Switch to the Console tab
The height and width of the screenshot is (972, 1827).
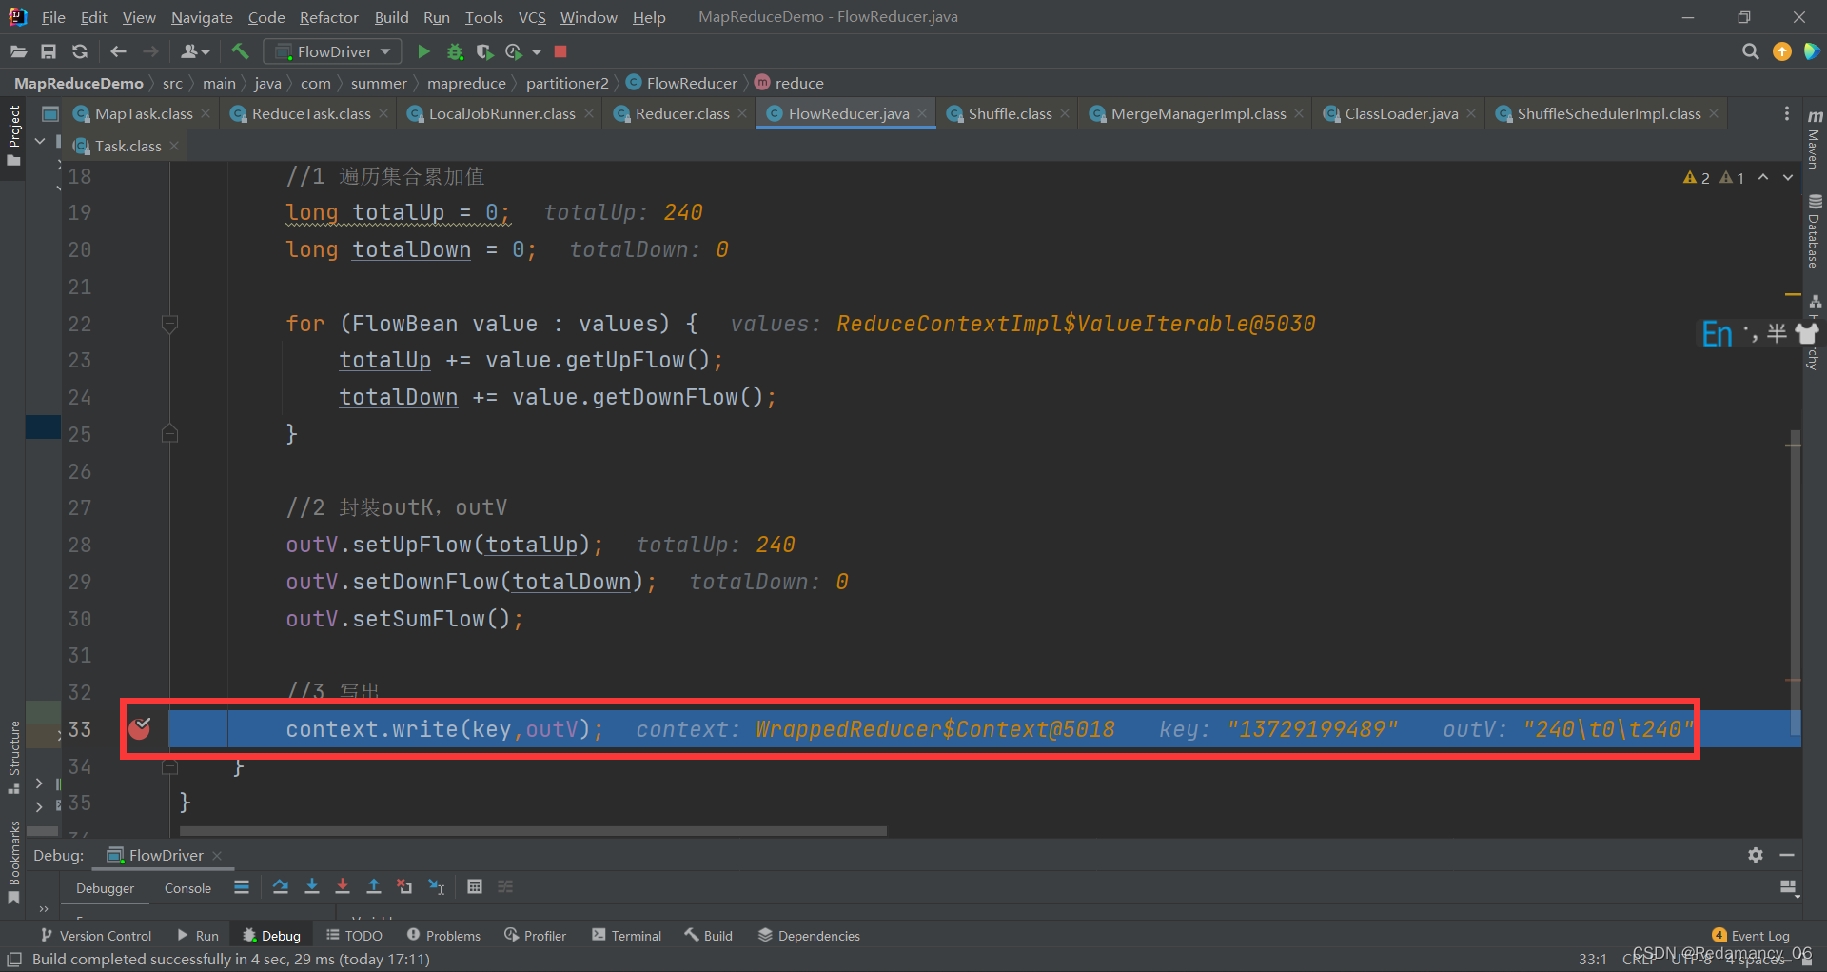tap(187, 888)
